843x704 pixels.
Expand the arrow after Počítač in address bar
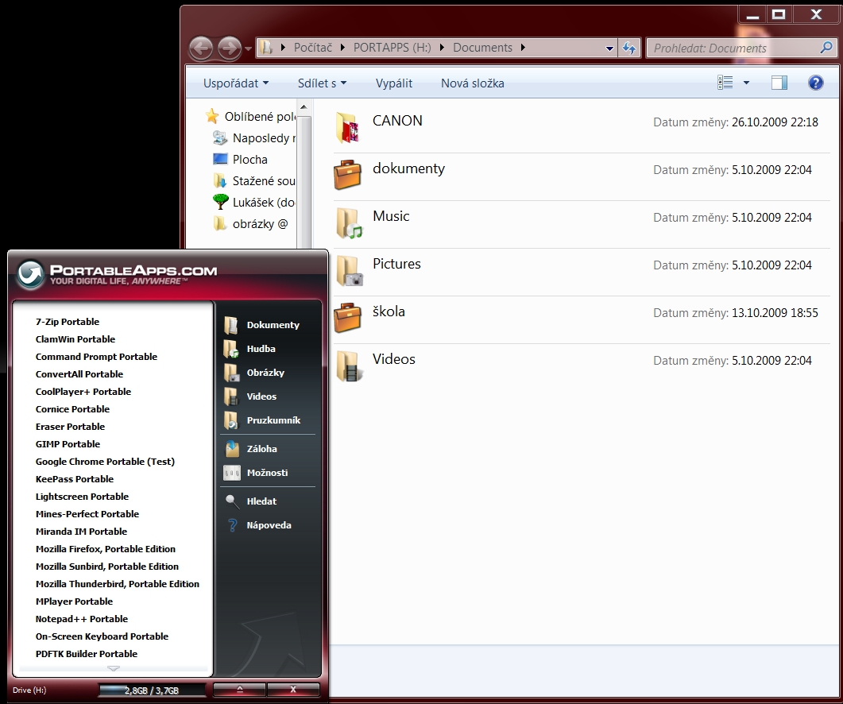(342, 48)
